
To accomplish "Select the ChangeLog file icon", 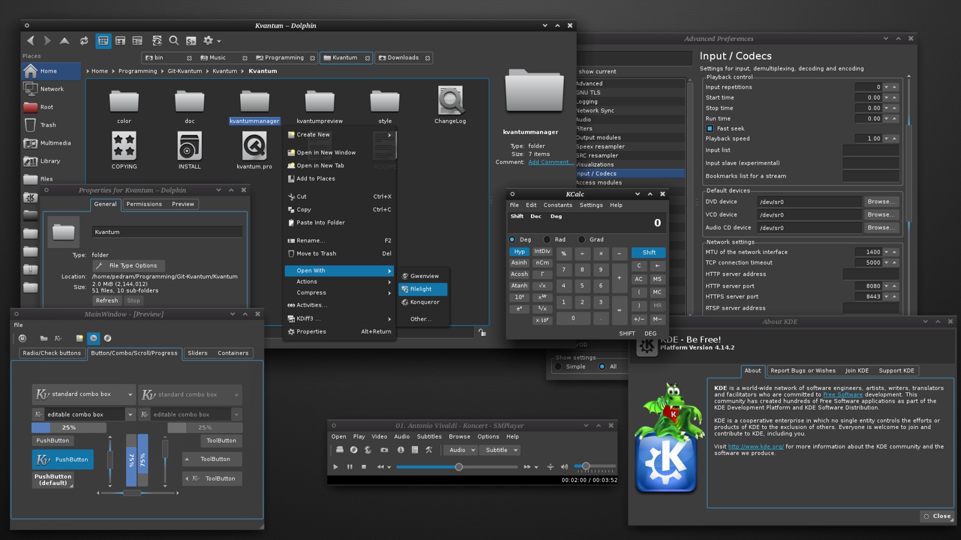I will (x=450, y=101).
